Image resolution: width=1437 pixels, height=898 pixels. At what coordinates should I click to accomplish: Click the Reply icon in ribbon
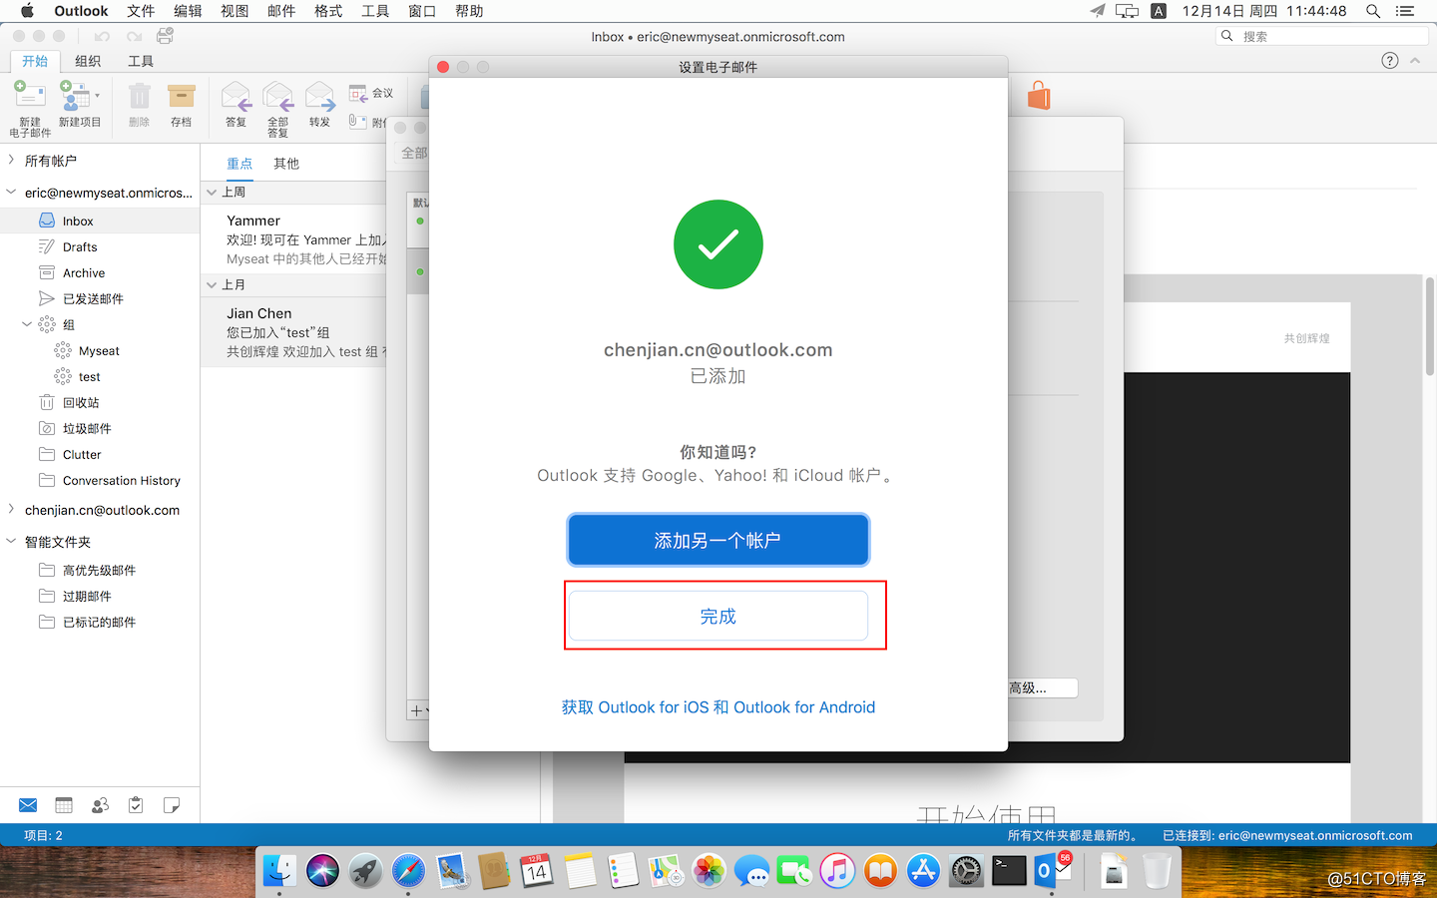pos(236,97)
